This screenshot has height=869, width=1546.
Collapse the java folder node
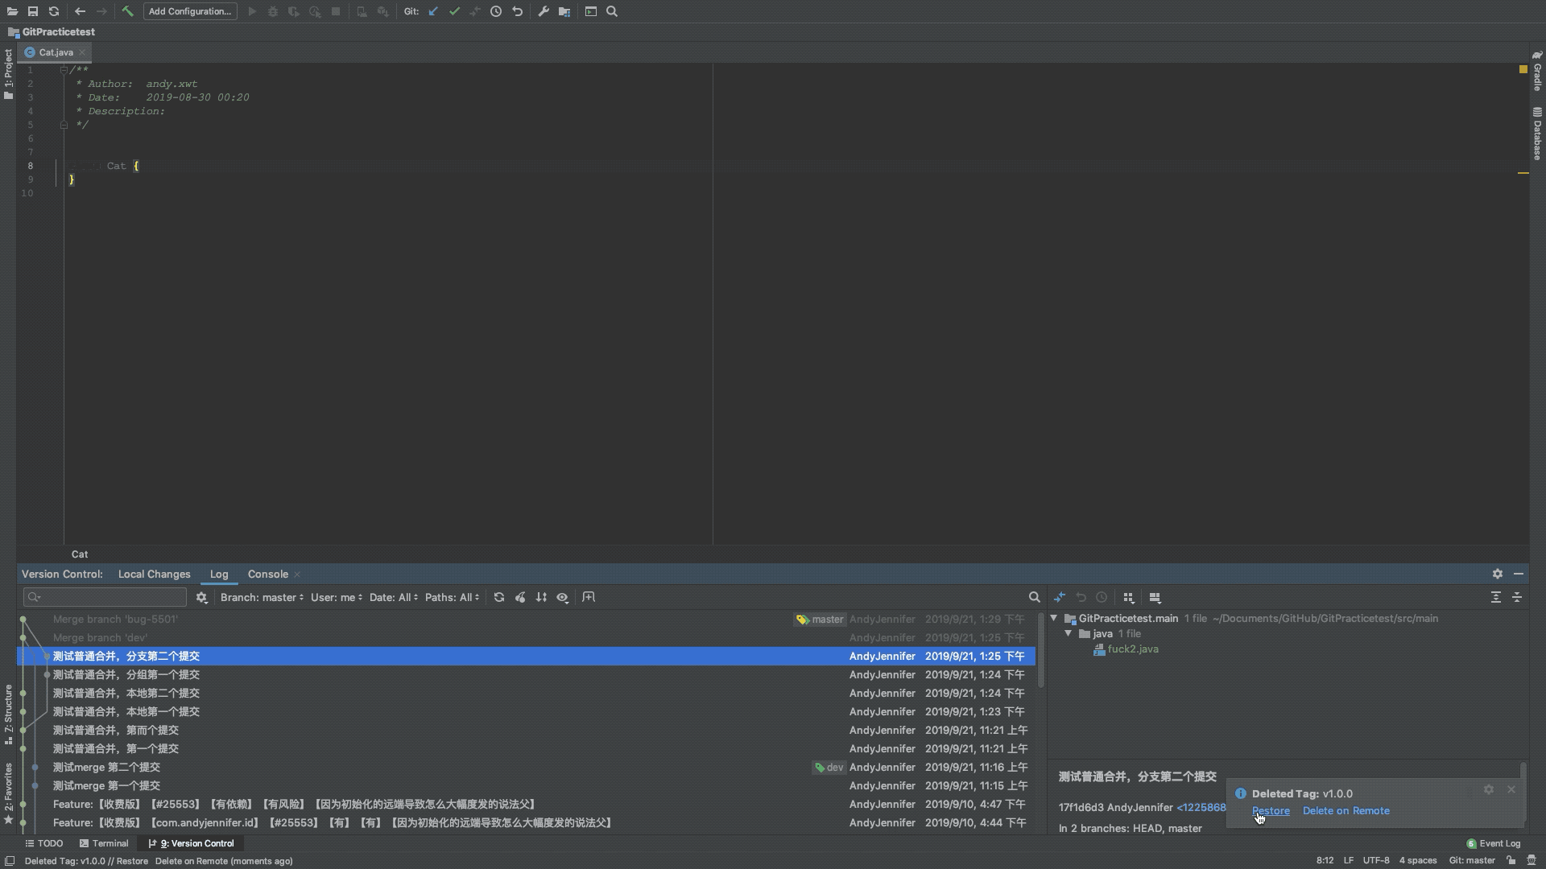[x=1069, y=633]
